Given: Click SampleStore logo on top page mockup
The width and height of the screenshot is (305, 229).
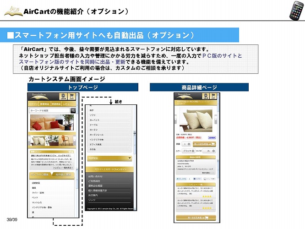Looking at the screenshot, I should 39,96.
